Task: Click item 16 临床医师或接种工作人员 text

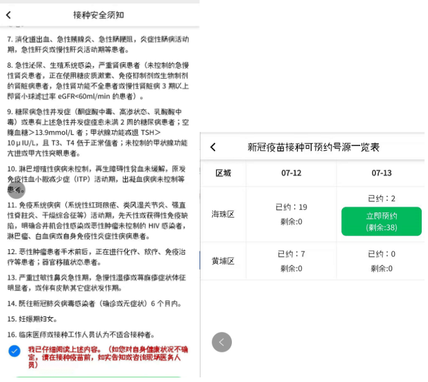Action: pos(82,335)
